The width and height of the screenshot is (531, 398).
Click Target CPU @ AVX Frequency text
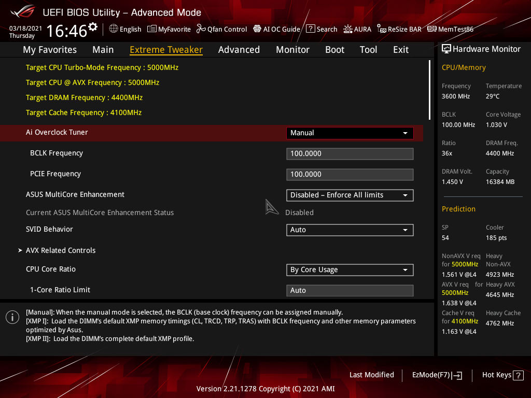tap(92, 82)
